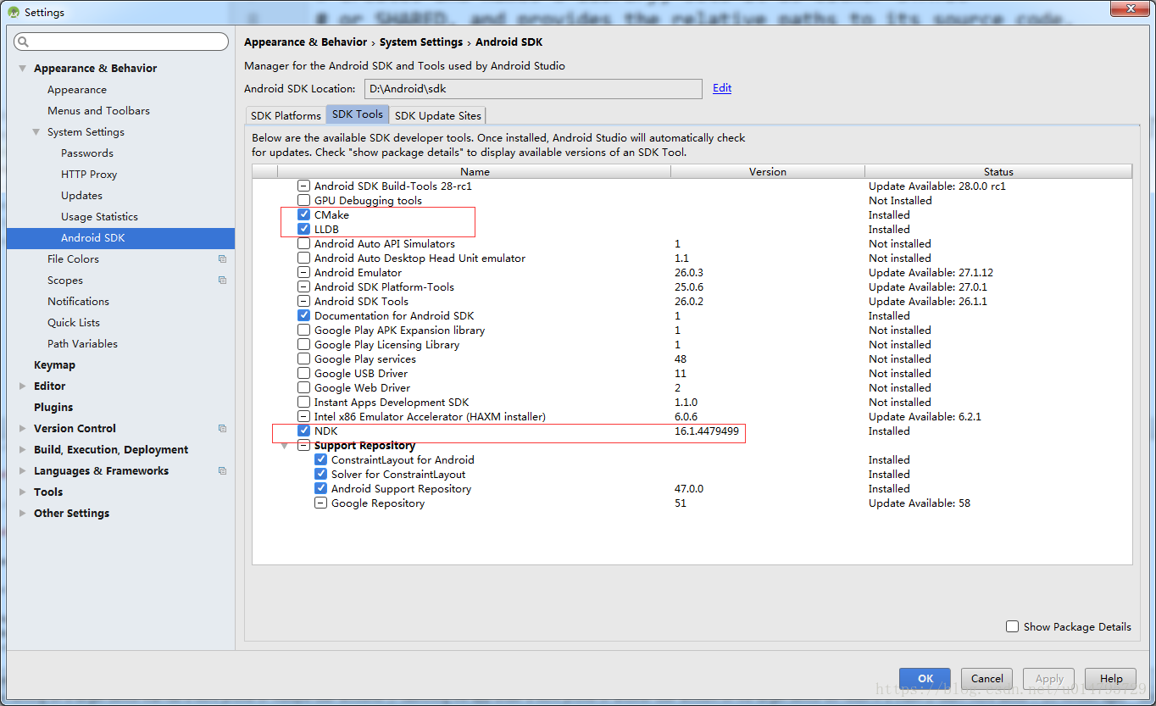Viewport: 1156px width, 706px height.
Task: Focus the settings search field
Action: (121, 42)
